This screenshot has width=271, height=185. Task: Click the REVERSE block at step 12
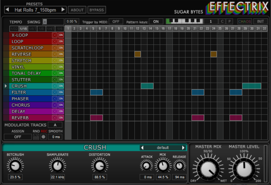[x=138, y=54]
